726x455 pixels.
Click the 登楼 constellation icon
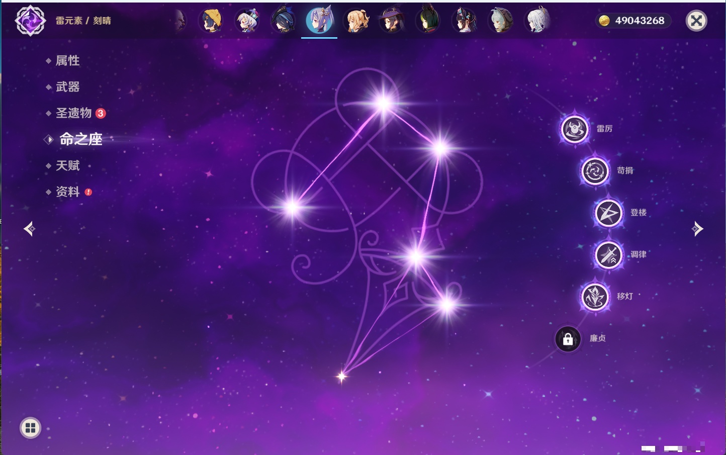[609, 213]
